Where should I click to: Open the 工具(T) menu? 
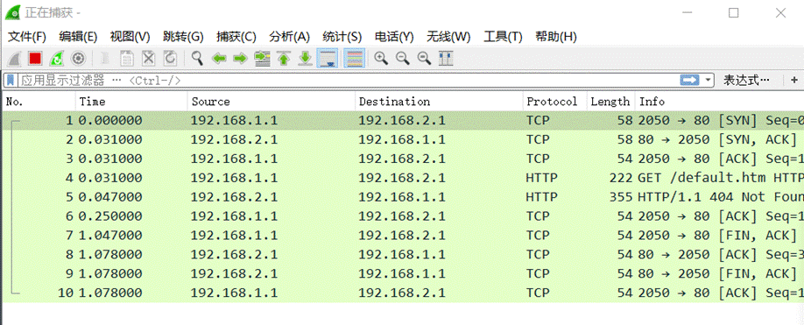503,37
